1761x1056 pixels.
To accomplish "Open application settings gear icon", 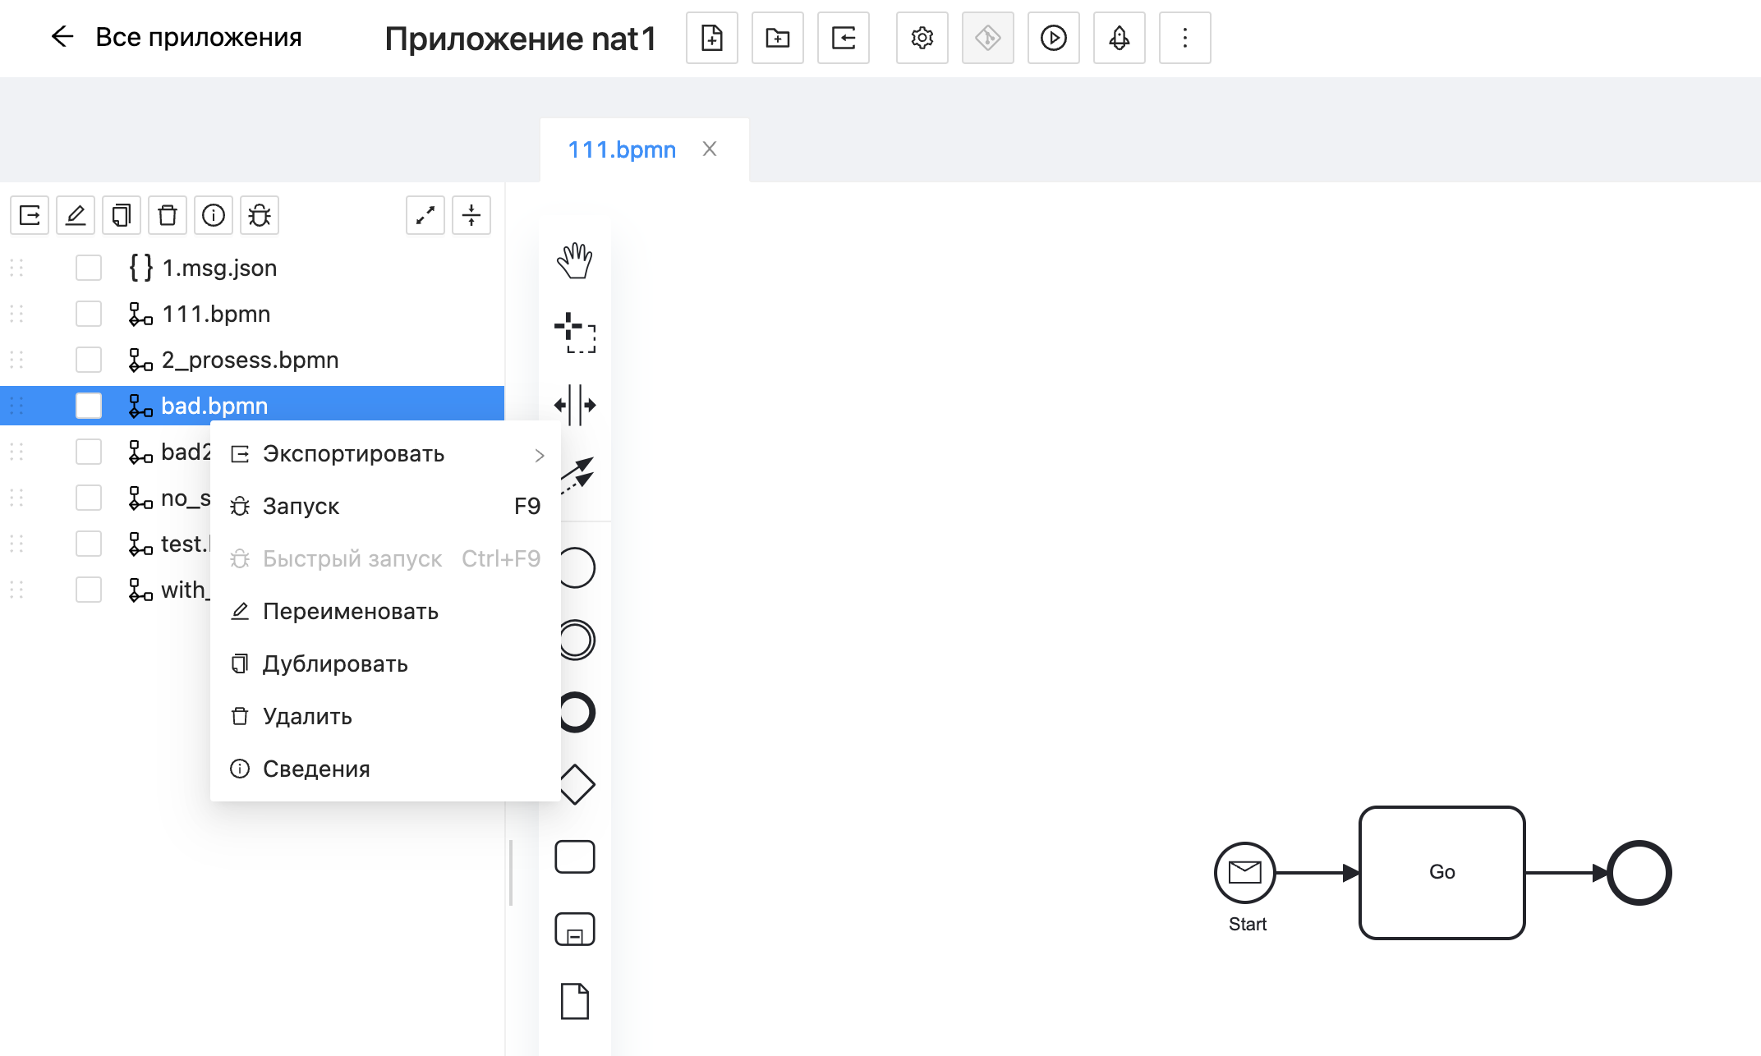I will tap(922, 38).
